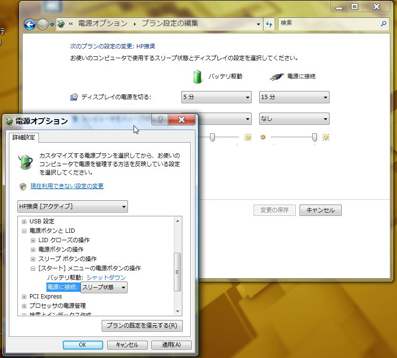The width and height of the screenshot is (397, 358).
Task: Go back with the blue back arrow
Action: point(30,25)
